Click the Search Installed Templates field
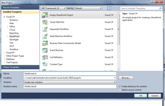 point(140,8)
